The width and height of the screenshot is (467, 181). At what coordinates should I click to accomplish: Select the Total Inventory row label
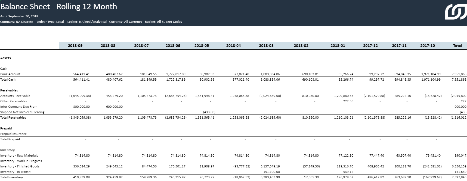point(11,177)
